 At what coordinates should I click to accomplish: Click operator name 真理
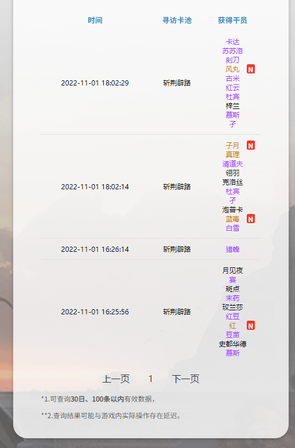[x=232, y=154]
